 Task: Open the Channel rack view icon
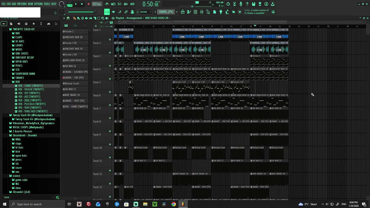pos(195,12)
